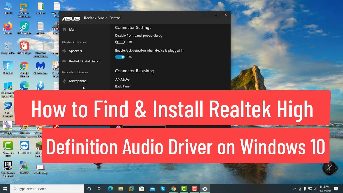Viewport: 343px width, 193px height.
Task: Click the Realtek Digital Output connector icon
Action: coord(64,61)
